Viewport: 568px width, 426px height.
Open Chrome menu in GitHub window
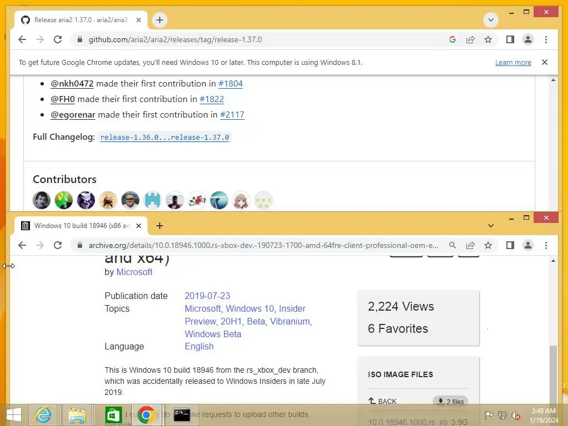[x=546, y=39]
